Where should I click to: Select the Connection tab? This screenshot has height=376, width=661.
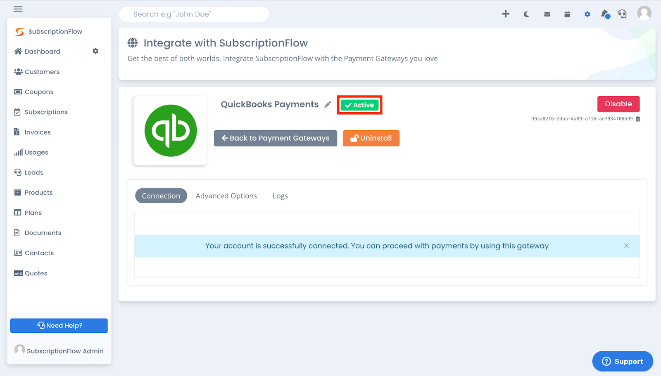tap(161, 196)
